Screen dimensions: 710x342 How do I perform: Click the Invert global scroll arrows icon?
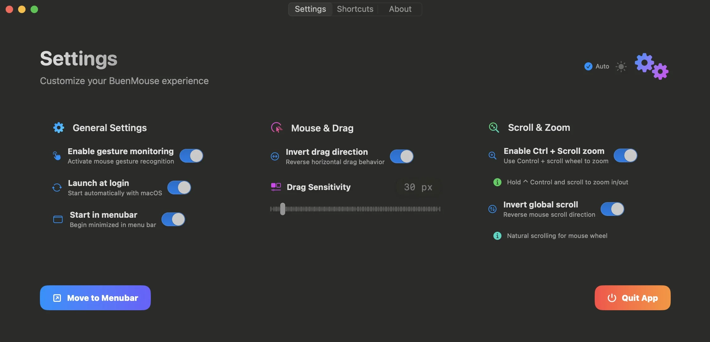click(492, 209)
